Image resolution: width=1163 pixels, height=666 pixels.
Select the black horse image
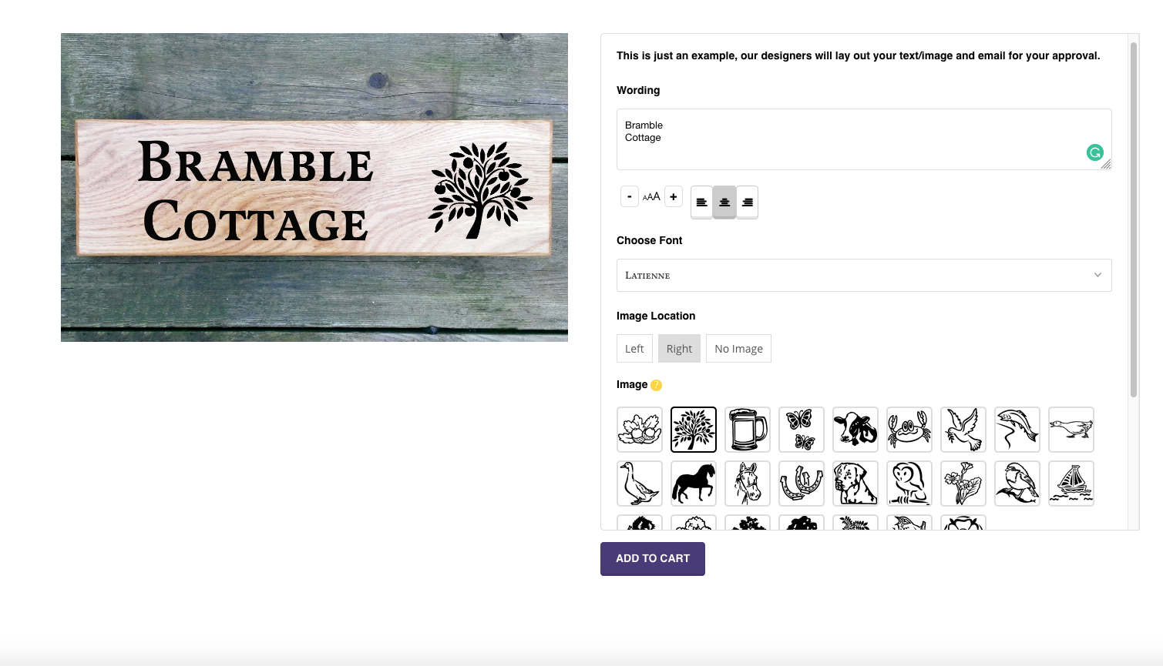tap(693, 484)
